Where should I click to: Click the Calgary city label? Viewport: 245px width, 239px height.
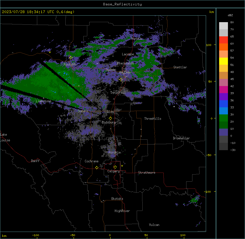pyautogui.click(x=113, y=171)
